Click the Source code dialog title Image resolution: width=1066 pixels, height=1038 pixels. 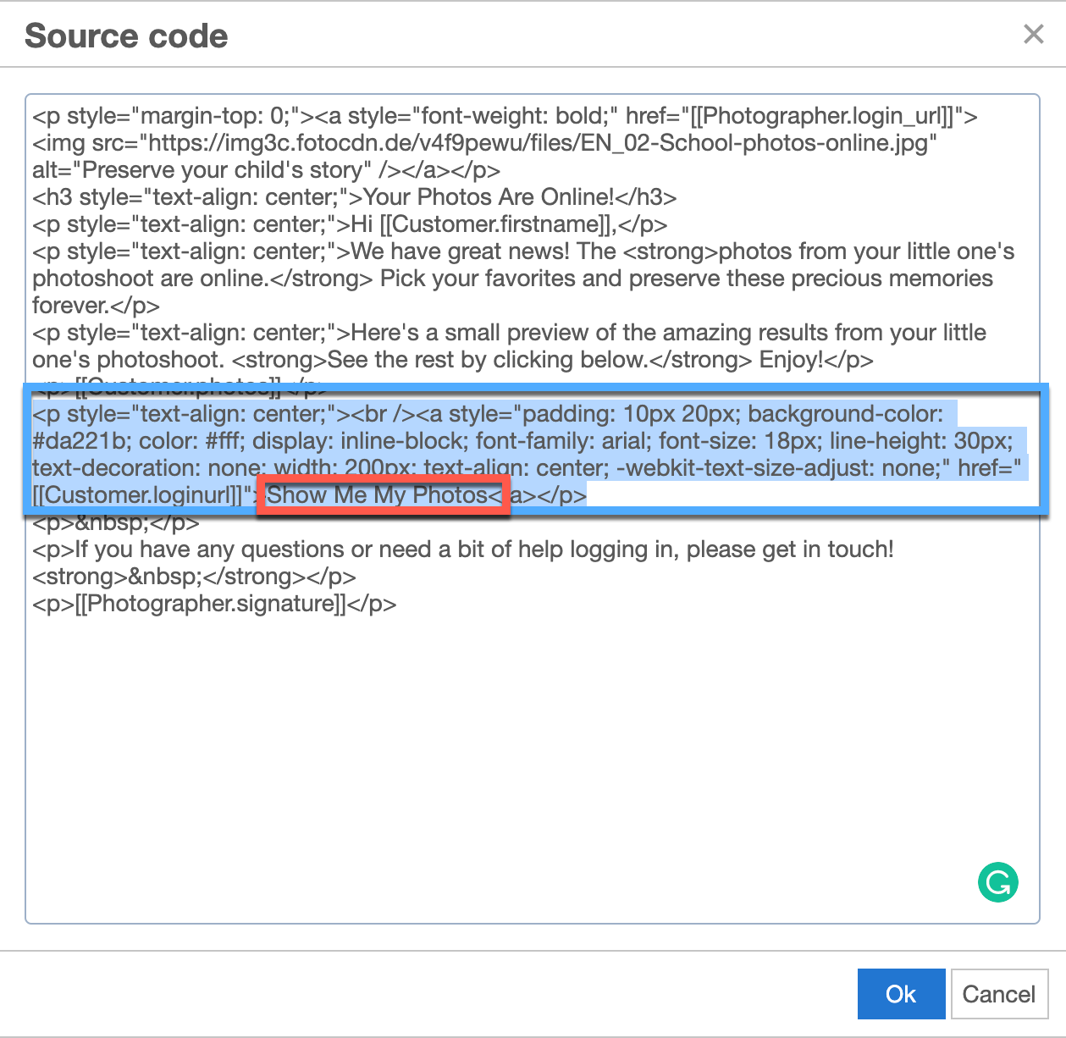coord(126,36)
